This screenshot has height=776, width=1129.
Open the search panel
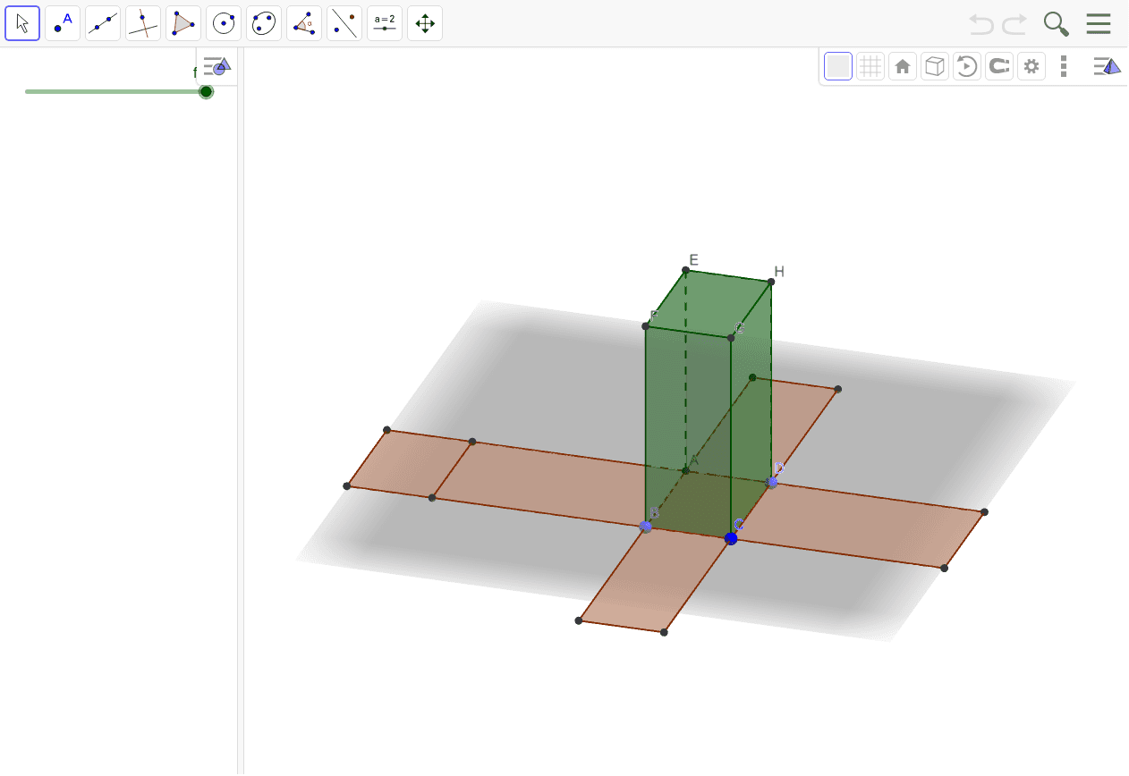pos(1056,23)
